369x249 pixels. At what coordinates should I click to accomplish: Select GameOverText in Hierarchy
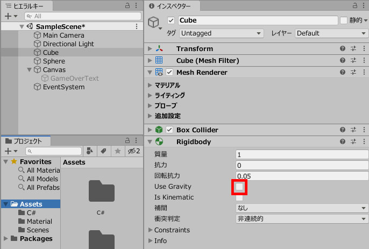75,79
